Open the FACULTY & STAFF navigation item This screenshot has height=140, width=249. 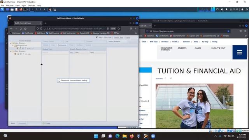218,48
